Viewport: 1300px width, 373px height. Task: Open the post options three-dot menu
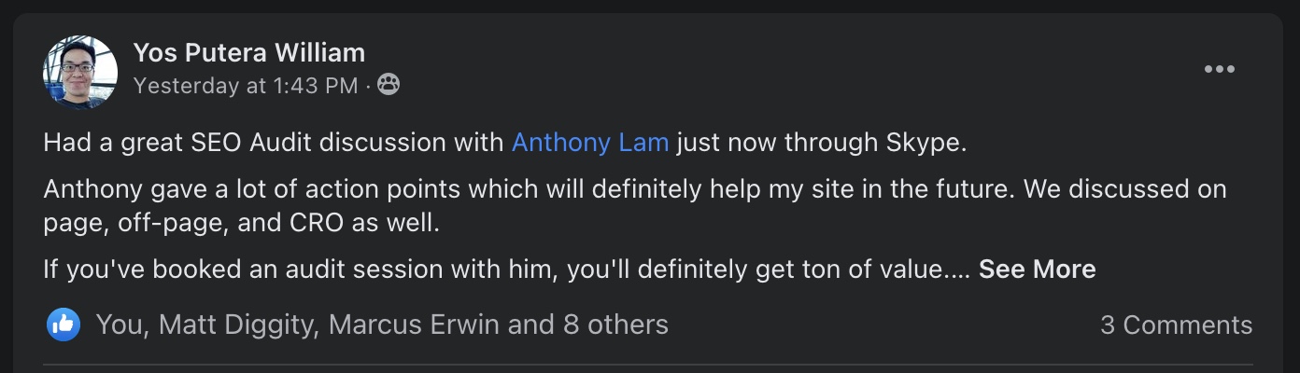point(1220,70)
